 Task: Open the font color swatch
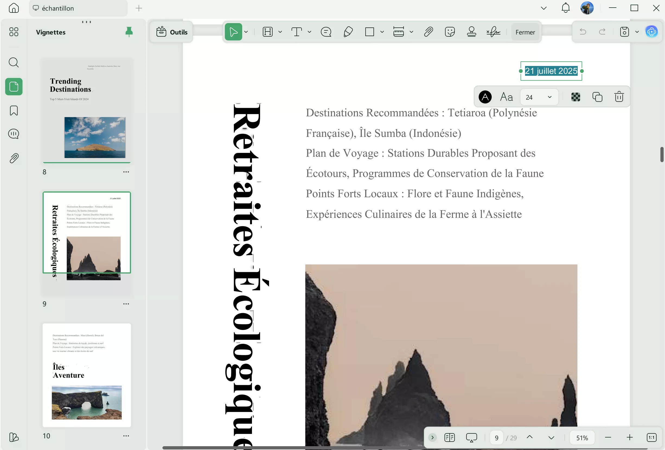pos(485,97)
